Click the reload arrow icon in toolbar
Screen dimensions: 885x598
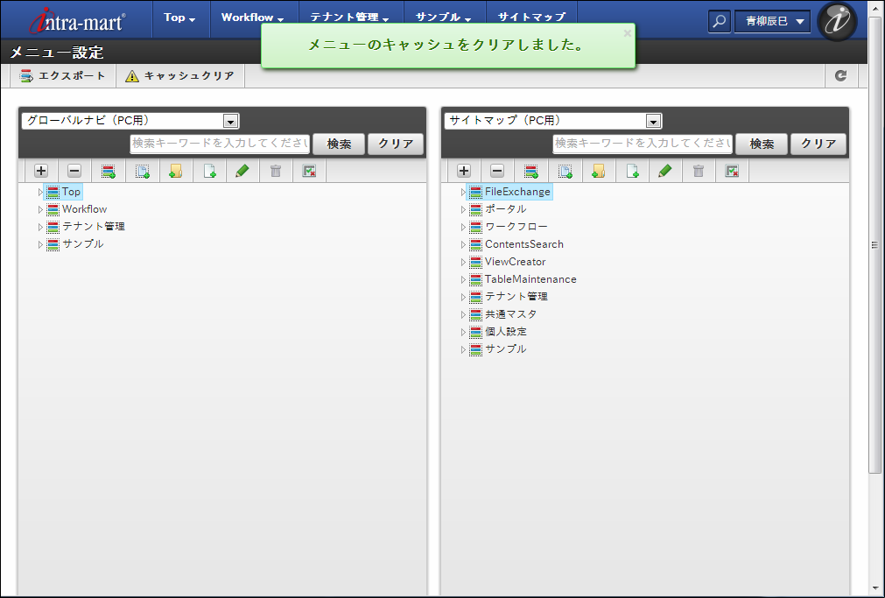pyautogui.click(x=841, y=75)
